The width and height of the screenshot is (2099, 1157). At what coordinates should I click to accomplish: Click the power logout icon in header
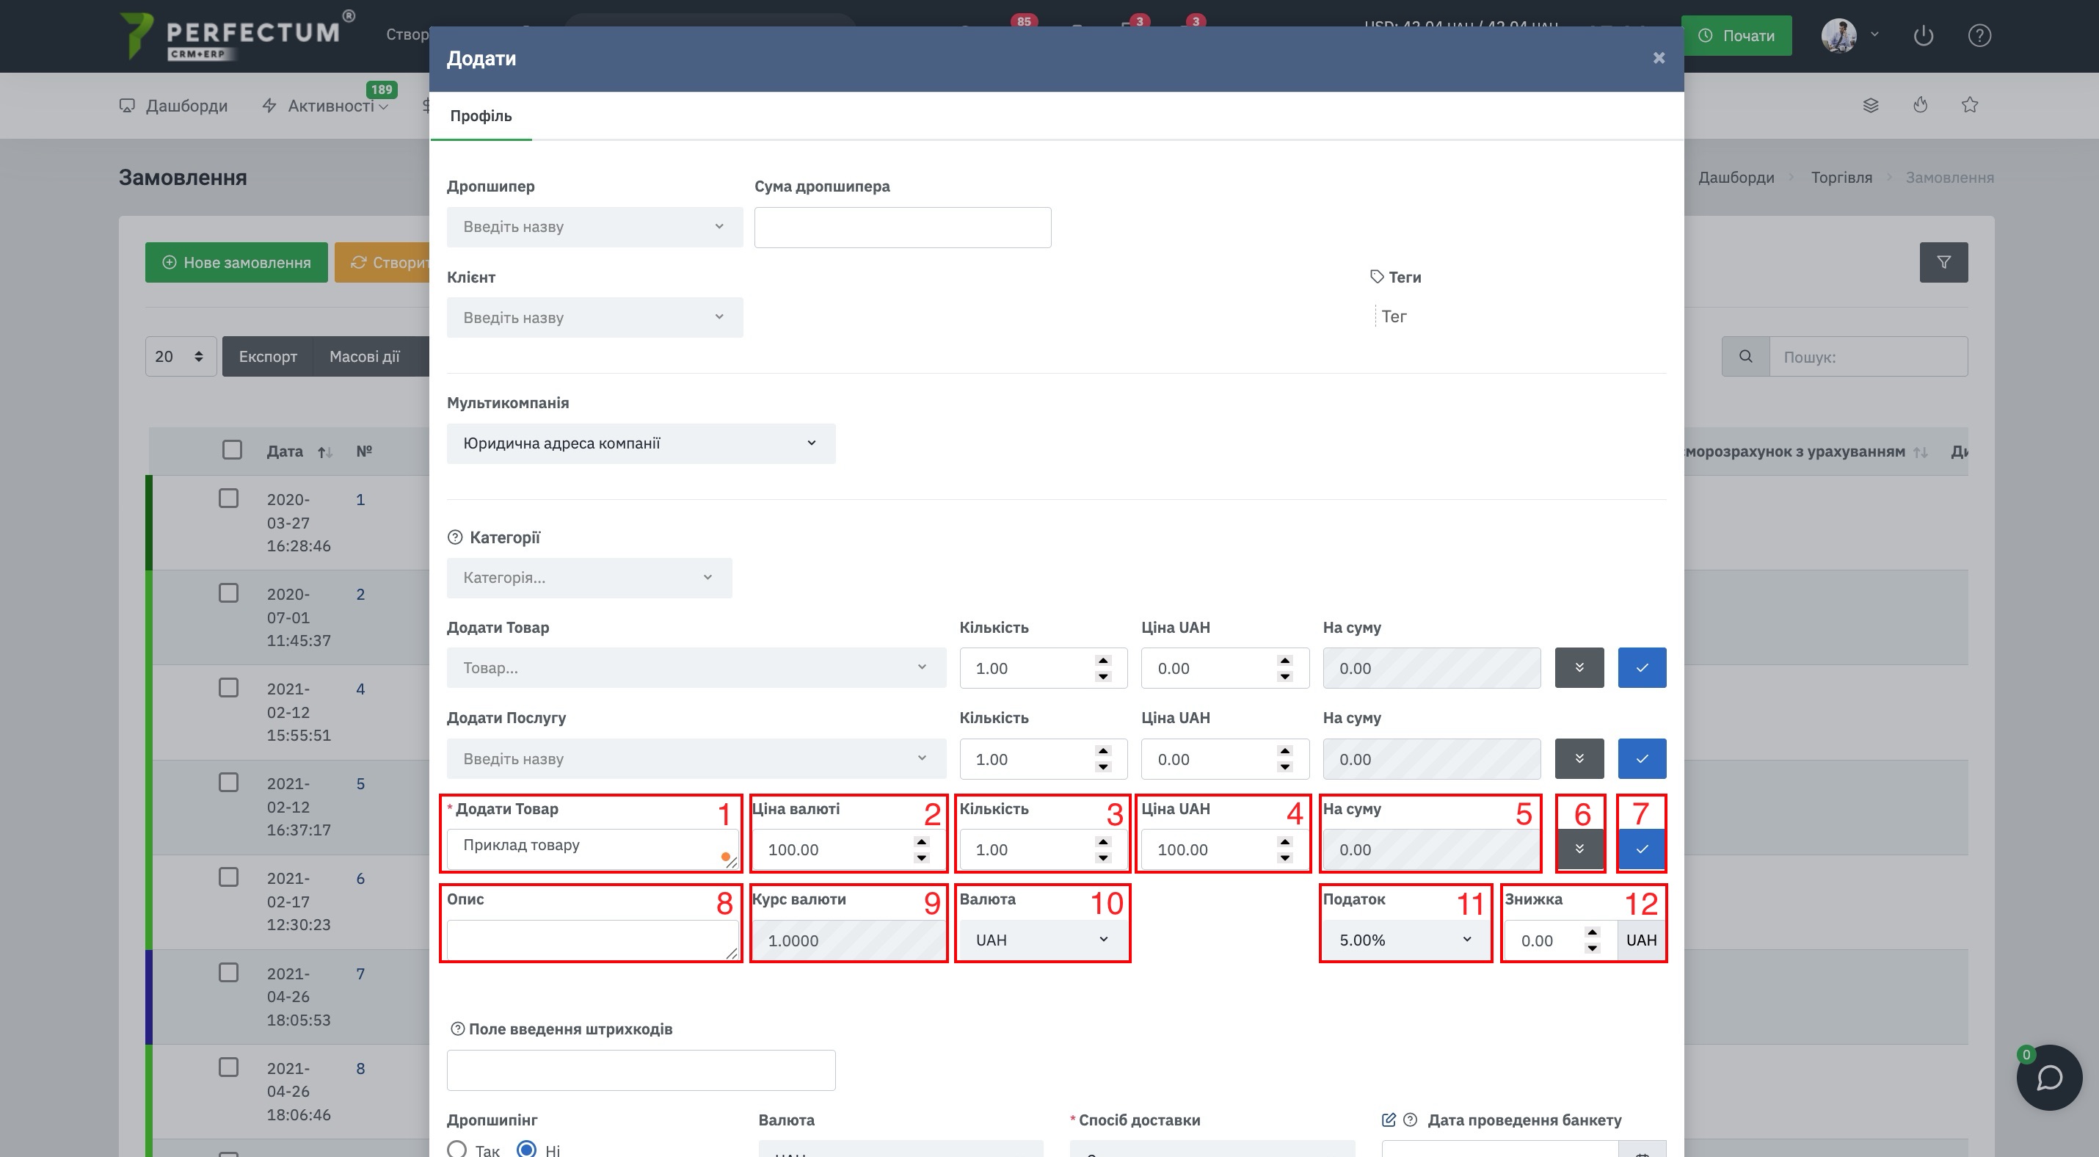1923,36
